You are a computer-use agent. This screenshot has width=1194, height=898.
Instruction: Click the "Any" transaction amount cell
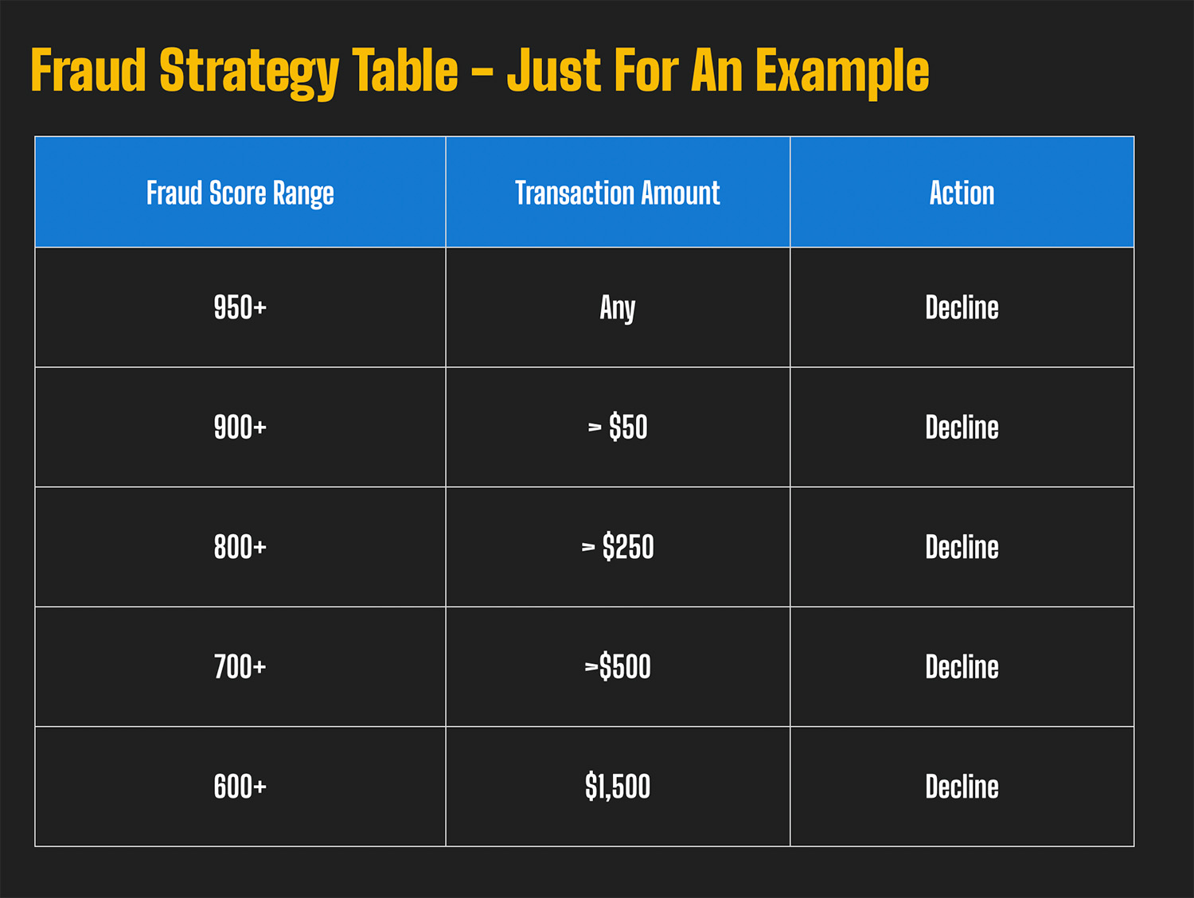tap(617, 308)
